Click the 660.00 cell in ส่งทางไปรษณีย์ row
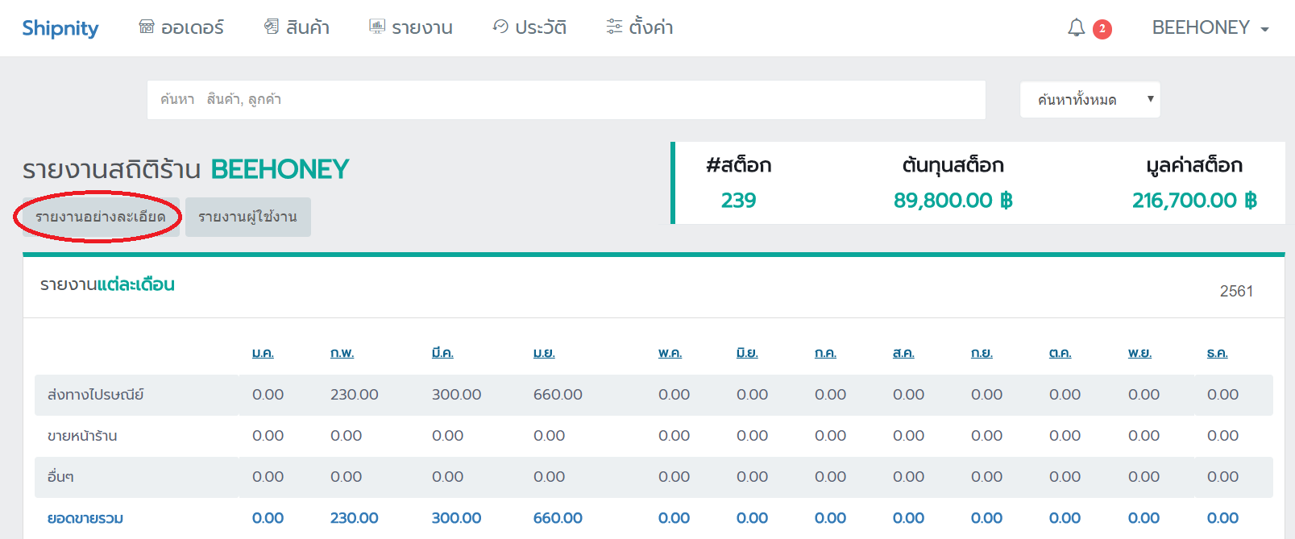This screenshot has height=539, width=1295. coord(558,395)
